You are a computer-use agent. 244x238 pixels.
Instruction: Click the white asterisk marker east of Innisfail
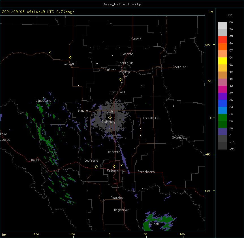click(142, 86)
